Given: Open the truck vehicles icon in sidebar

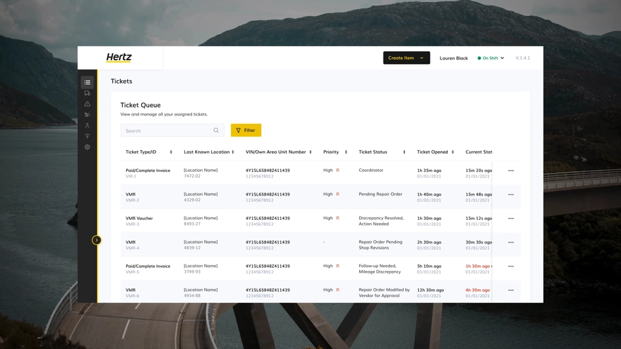Looking at the screenshot, I should click(x=87, y=93).
